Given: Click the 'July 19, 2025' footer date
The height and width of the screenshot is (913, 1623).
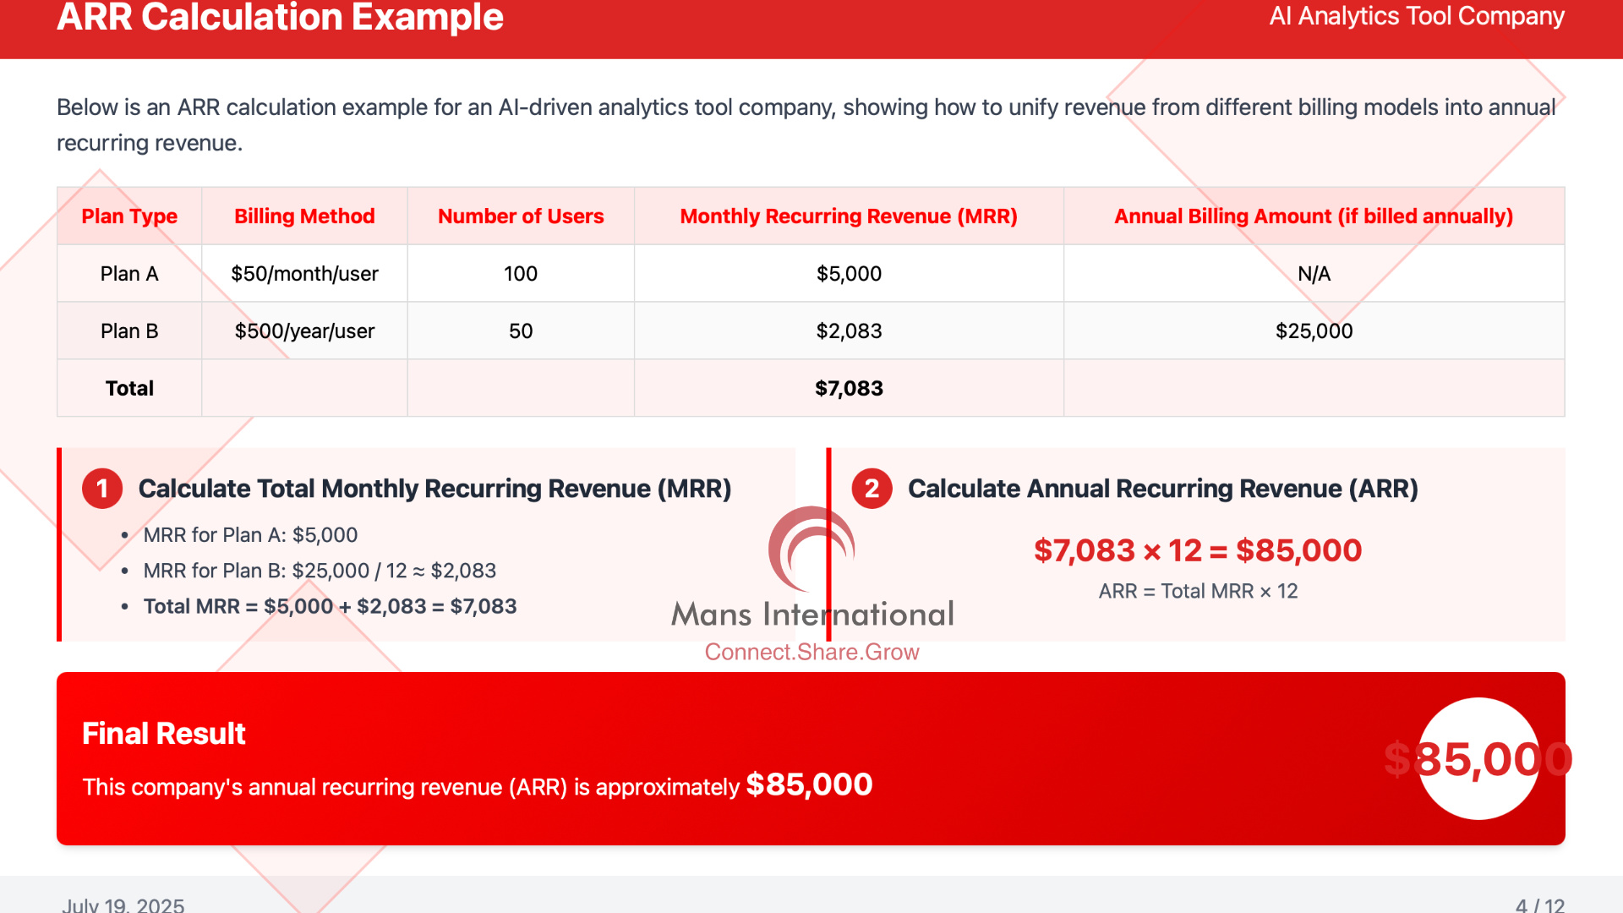Looking at the screenshot, I should [123, 905].
